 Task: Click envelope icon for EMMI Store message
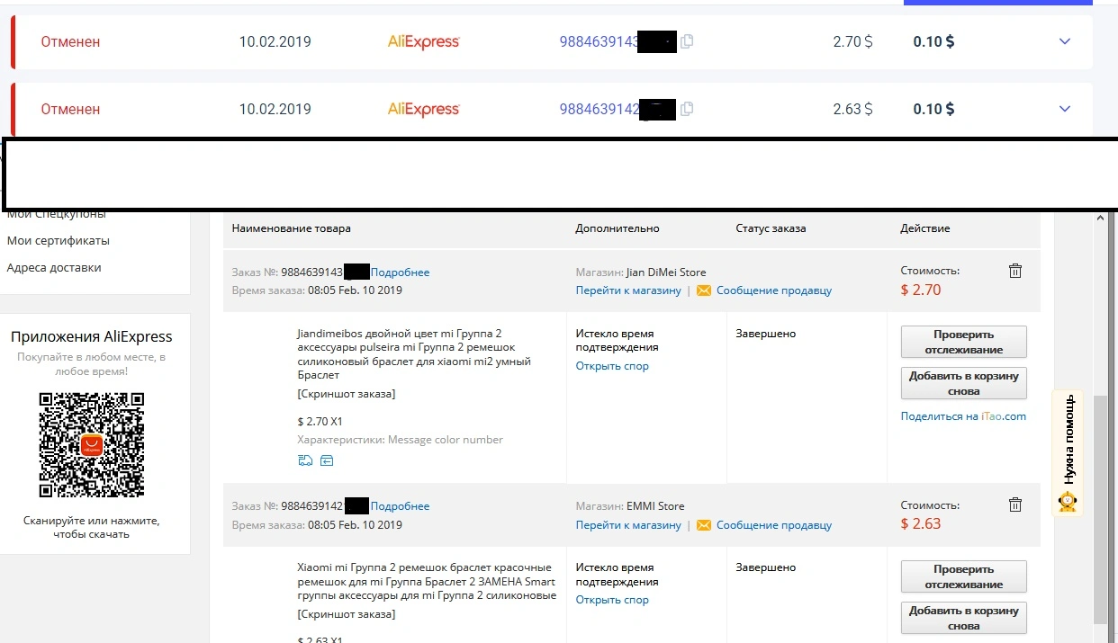[704, 525]
